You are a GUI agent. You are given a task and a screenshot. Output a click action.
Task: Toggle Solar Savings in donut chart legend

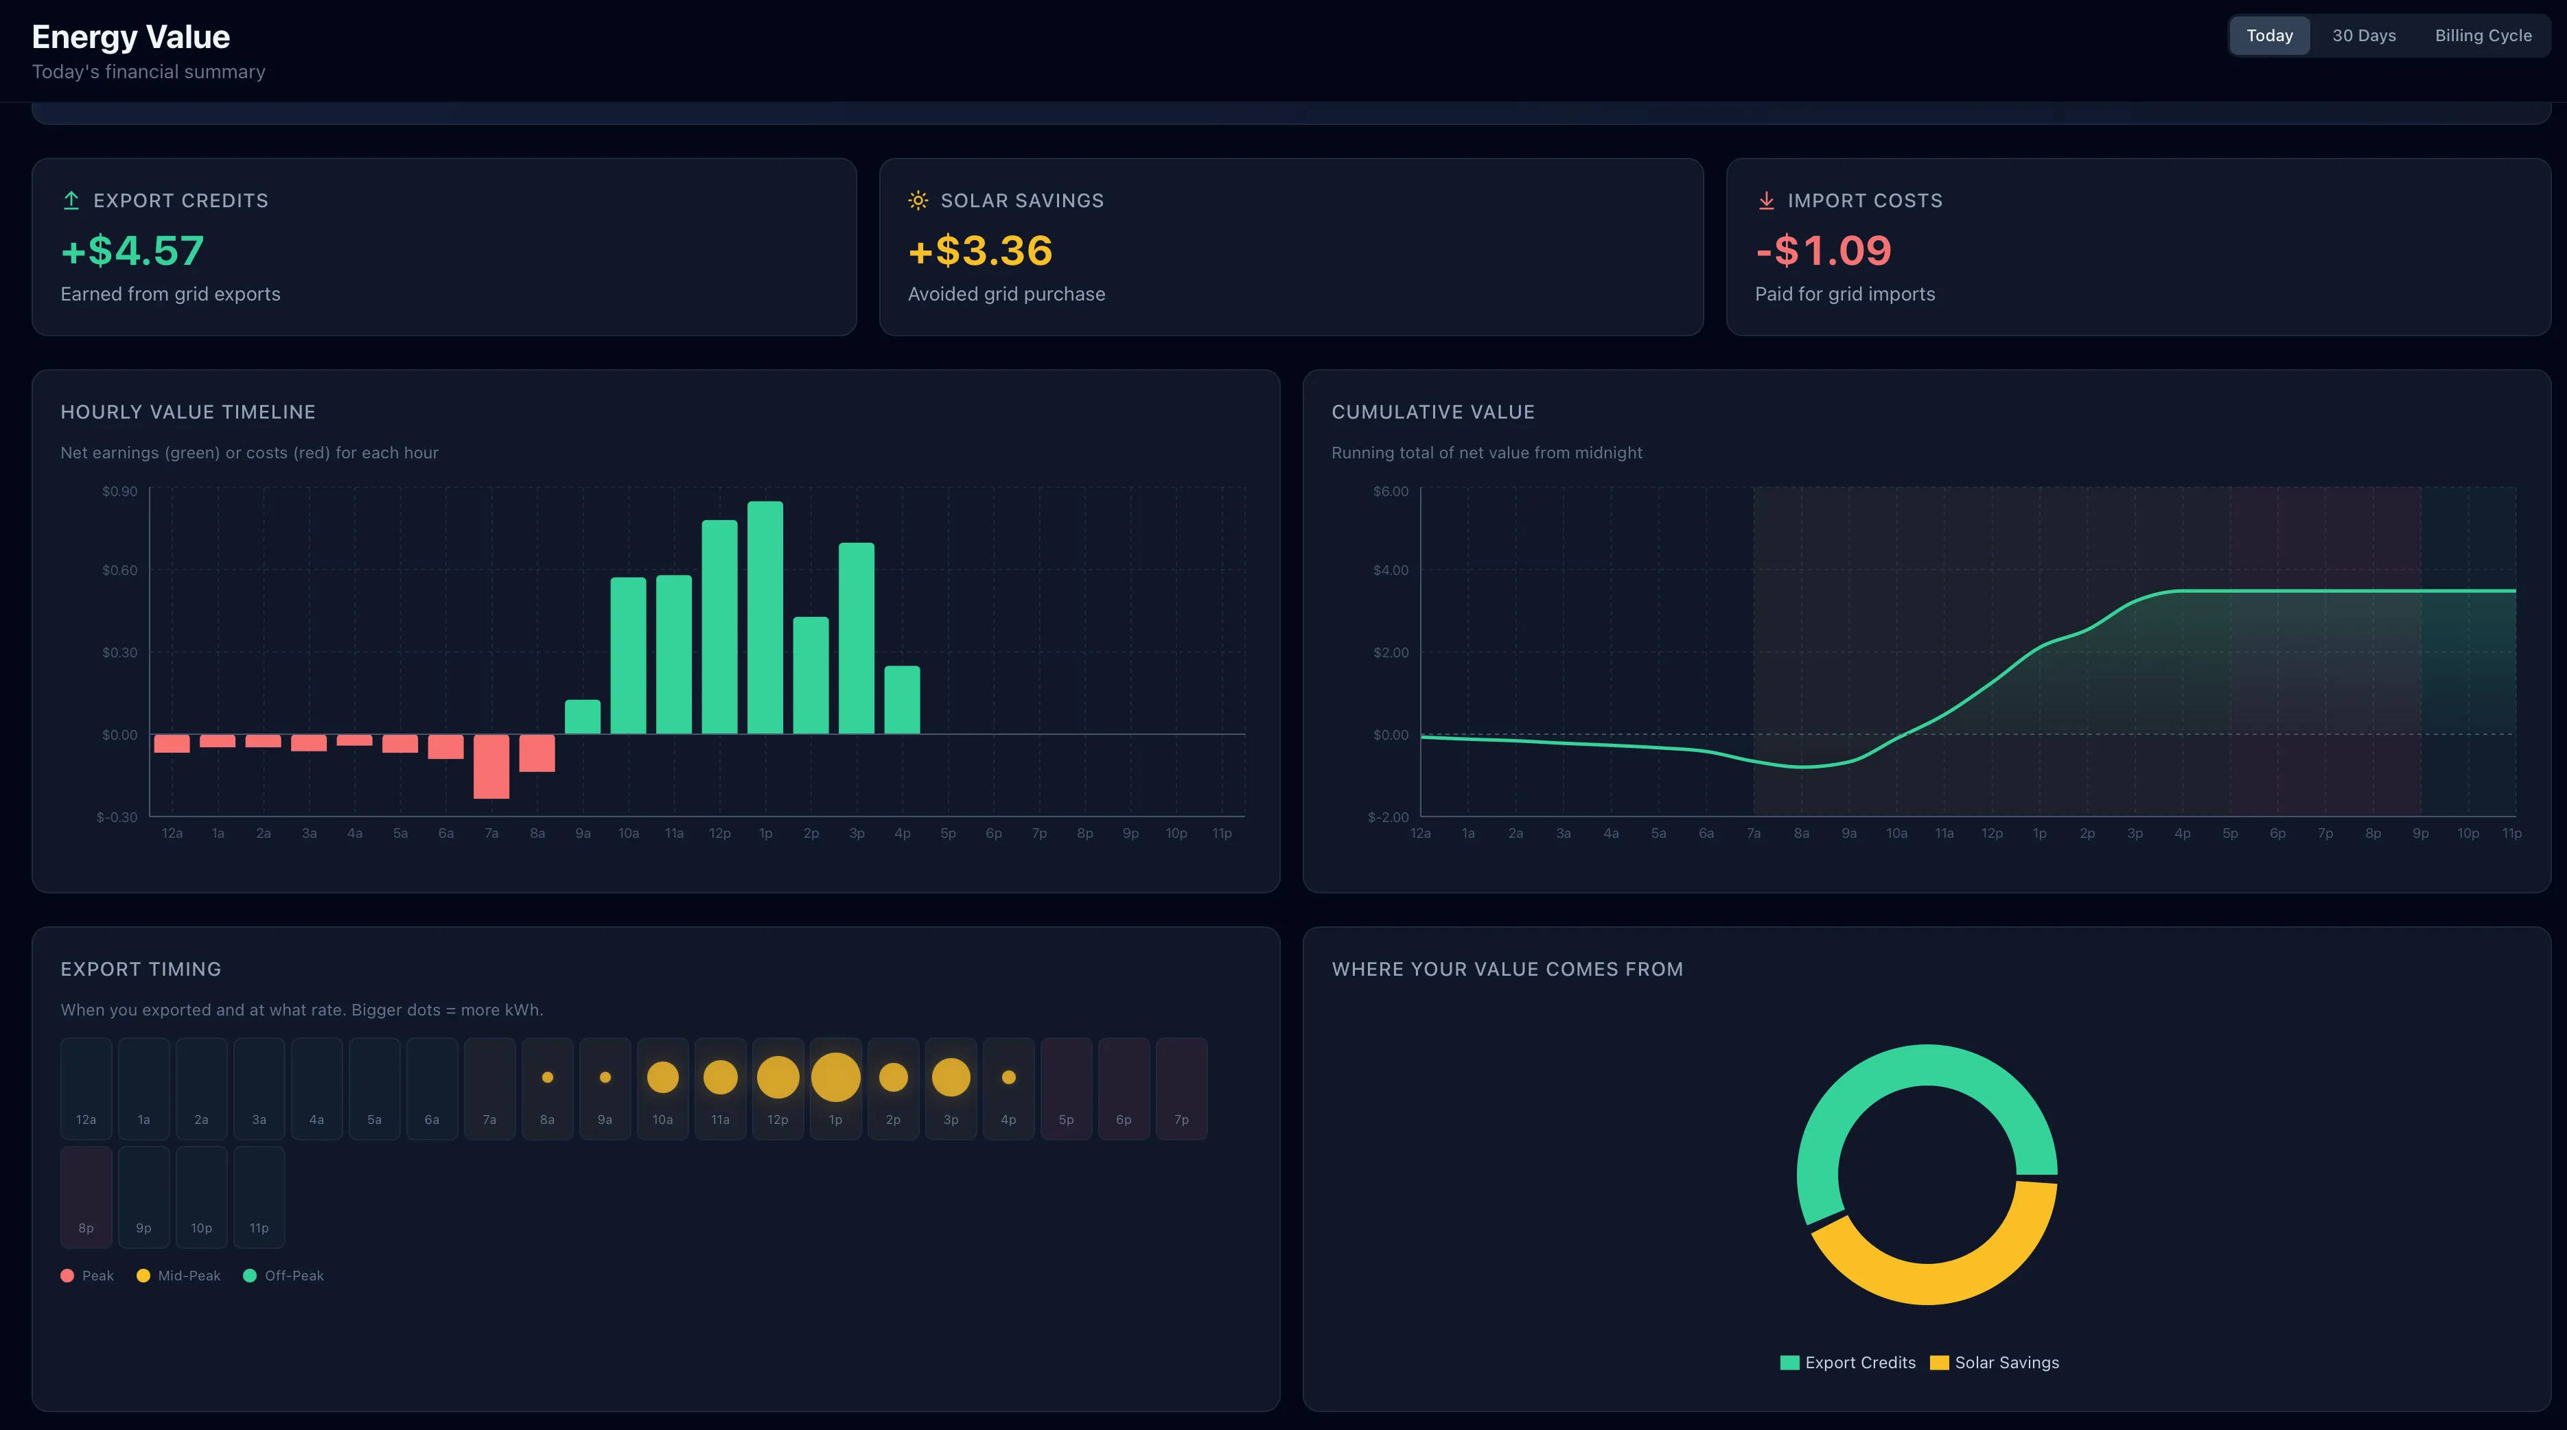1994,1362
